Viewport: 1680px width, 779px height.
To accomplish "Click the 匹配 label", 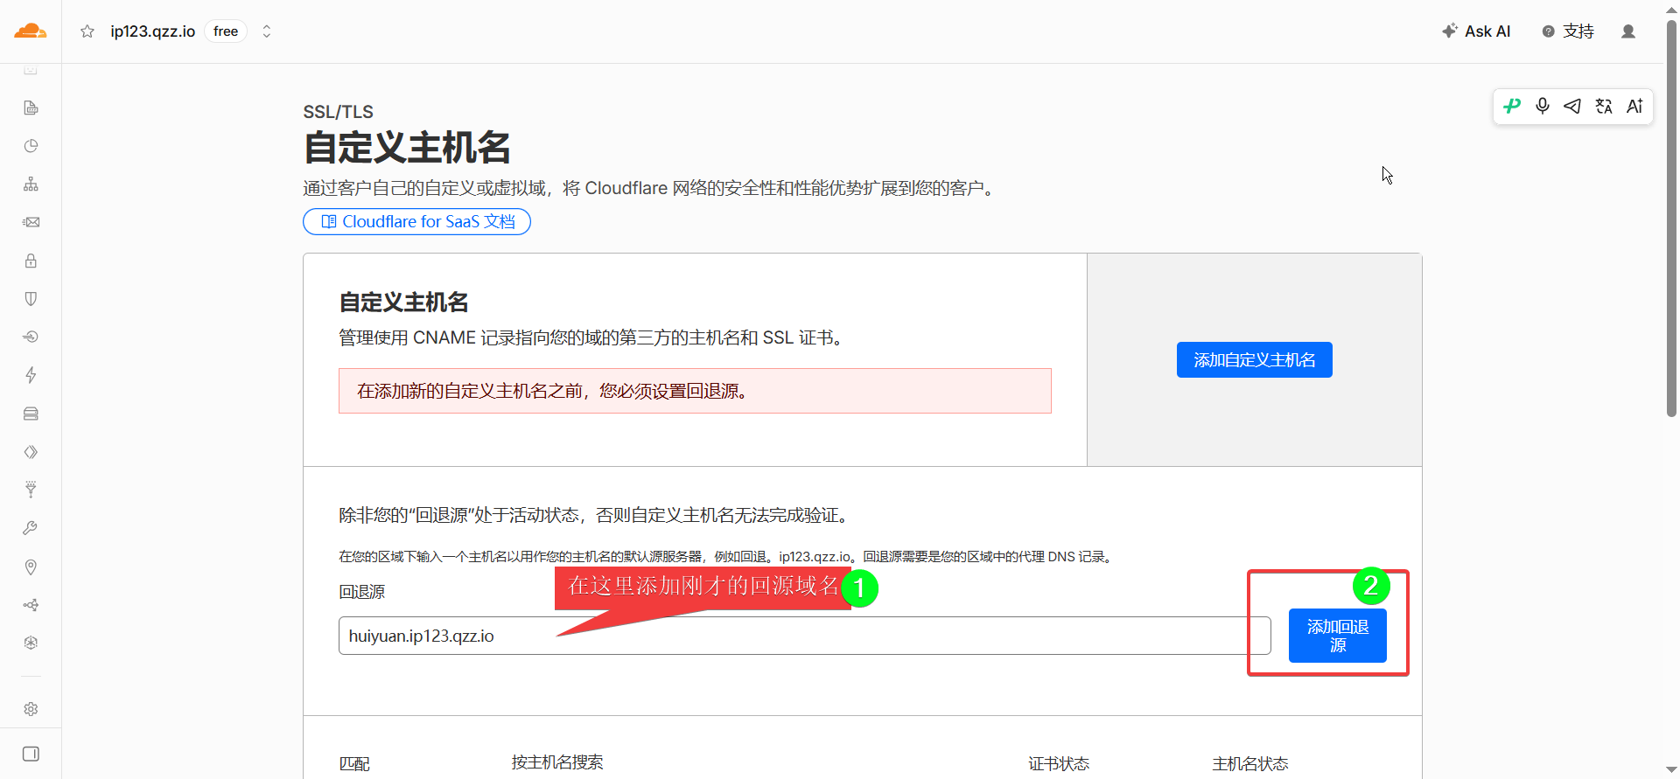I will [354, 764].
